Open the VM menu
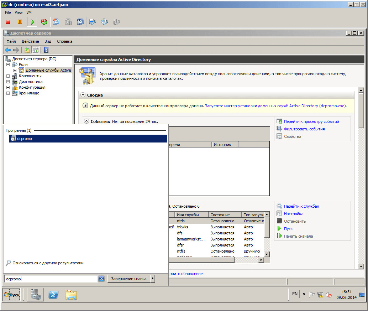This screenshot has width=368, height=311. coord(29,12)
